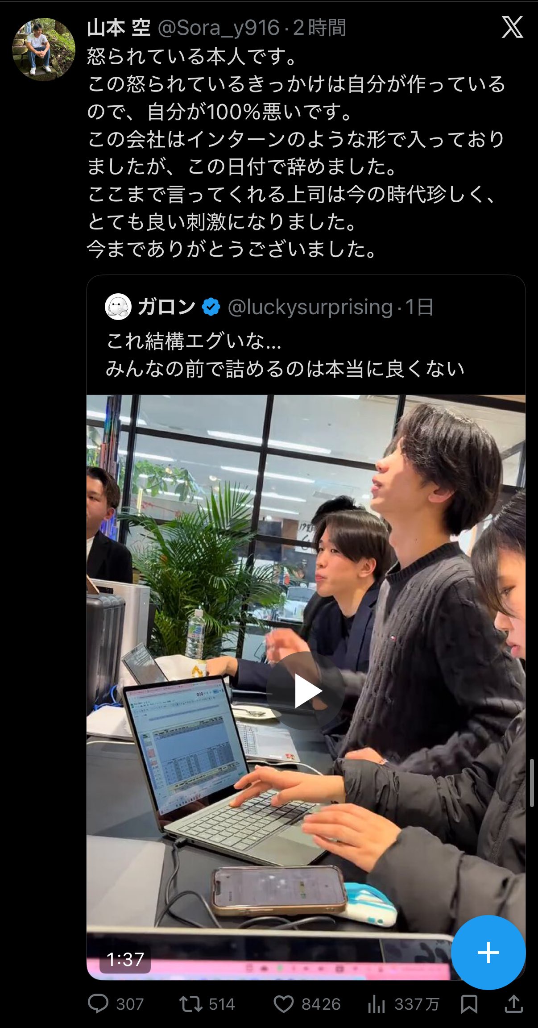The width and height of the screenshot is (538, 1028).
Task: View analytics bar chart icon showing 337万
Action: coord(377,1004)
